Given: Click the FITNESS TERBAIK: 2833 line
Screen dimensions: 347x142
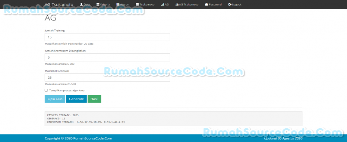Looking at the screenshot, I should coord(63,115).
